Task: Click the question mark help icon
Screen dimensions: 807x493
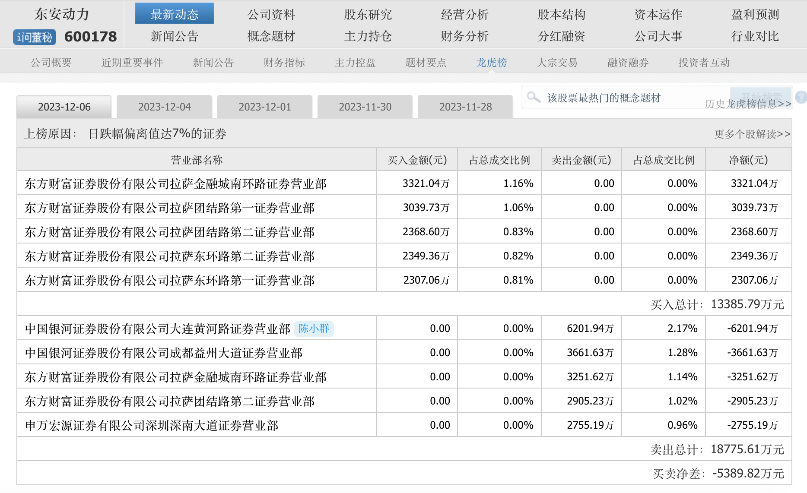Action: pos(801,97)
